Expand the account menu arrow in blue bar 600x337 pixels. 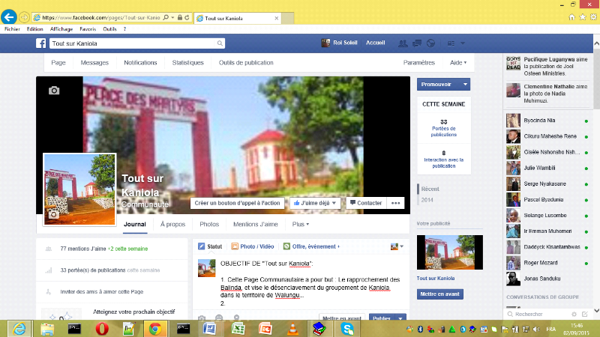click(x=463, y=43)
